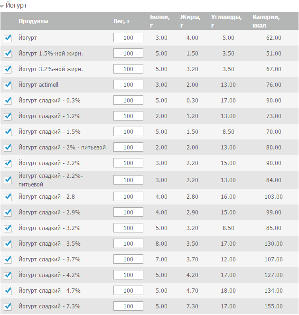This screenshot has height=315, width=299.
Task: Click weight field for Йогурт сладкий - 0.3%
Action: pos(128,100)
